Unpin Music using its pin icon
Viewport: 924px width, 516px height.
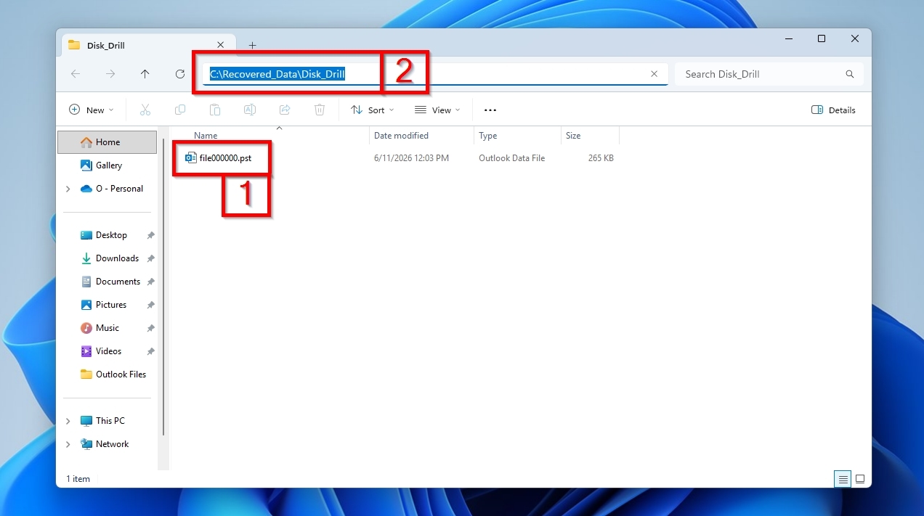[150, 328]
